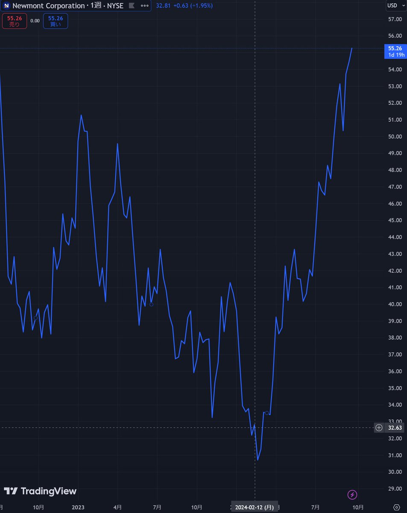
Task: Open the USD currency dropdown
Action: pyautogui.click(x=394, y=6)
